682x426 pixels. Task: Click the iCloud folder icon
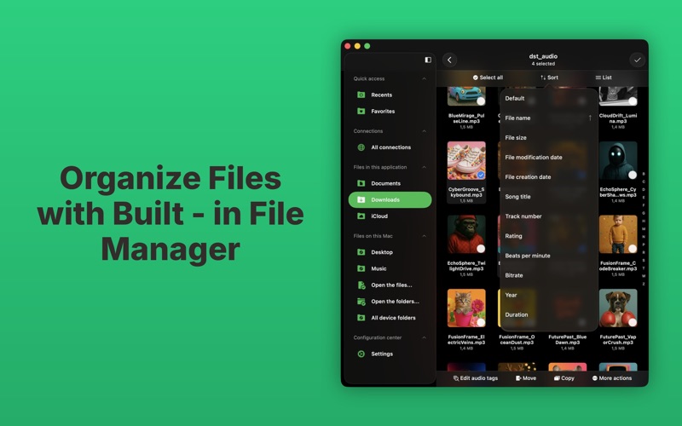(x=361, y=216)
